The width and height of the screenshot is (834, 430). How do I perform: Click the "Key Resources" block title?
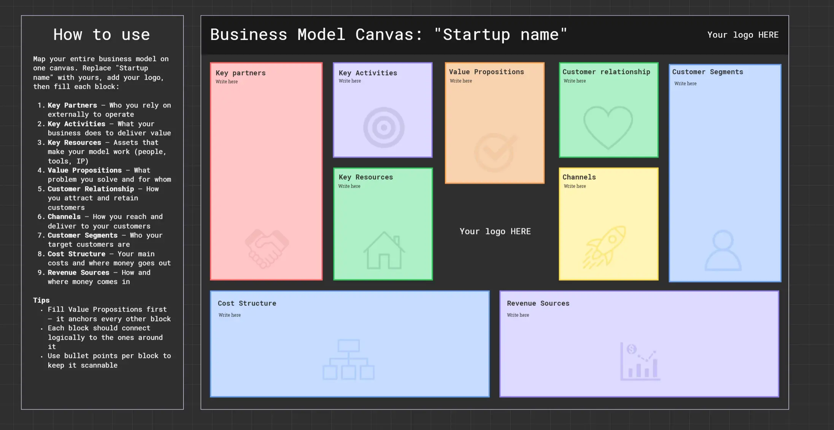click(x=365, y=177)
